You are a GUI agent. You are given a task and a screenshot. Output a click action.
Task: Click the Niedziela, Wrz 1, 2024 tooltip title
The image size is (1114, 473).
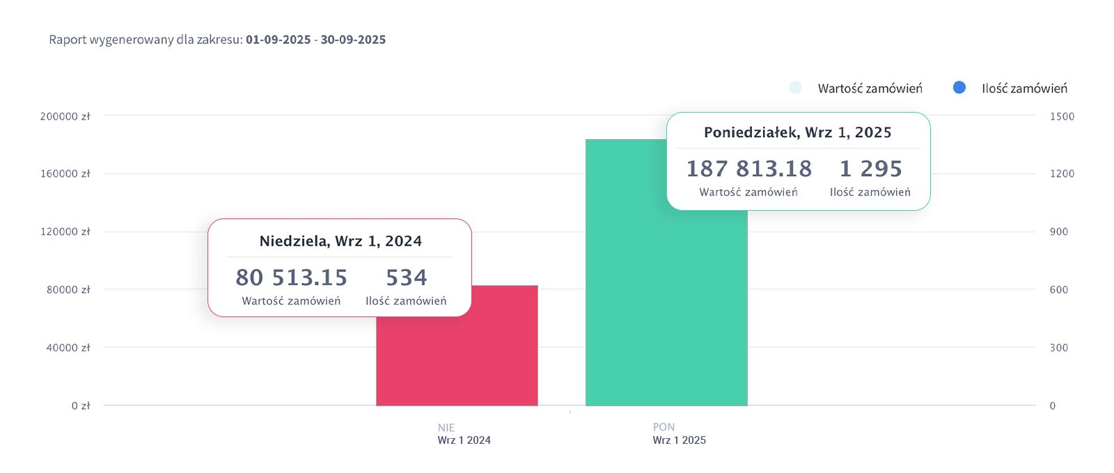tap(340, 241)
